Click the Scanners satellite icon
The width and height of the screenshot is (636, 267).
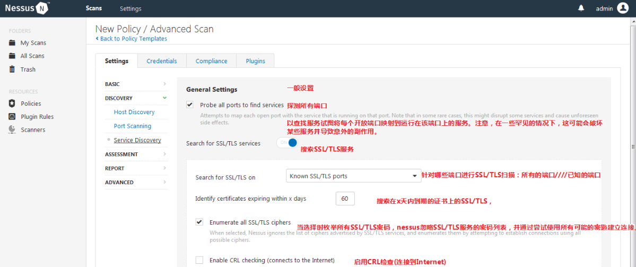[13, 130]
